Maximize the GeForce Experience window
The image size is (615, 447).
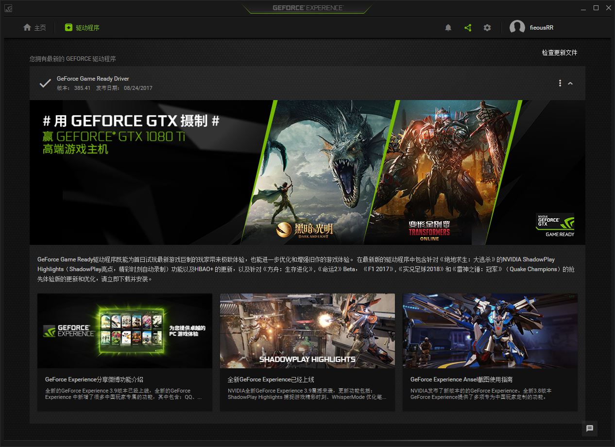click(x=596, y=8)
